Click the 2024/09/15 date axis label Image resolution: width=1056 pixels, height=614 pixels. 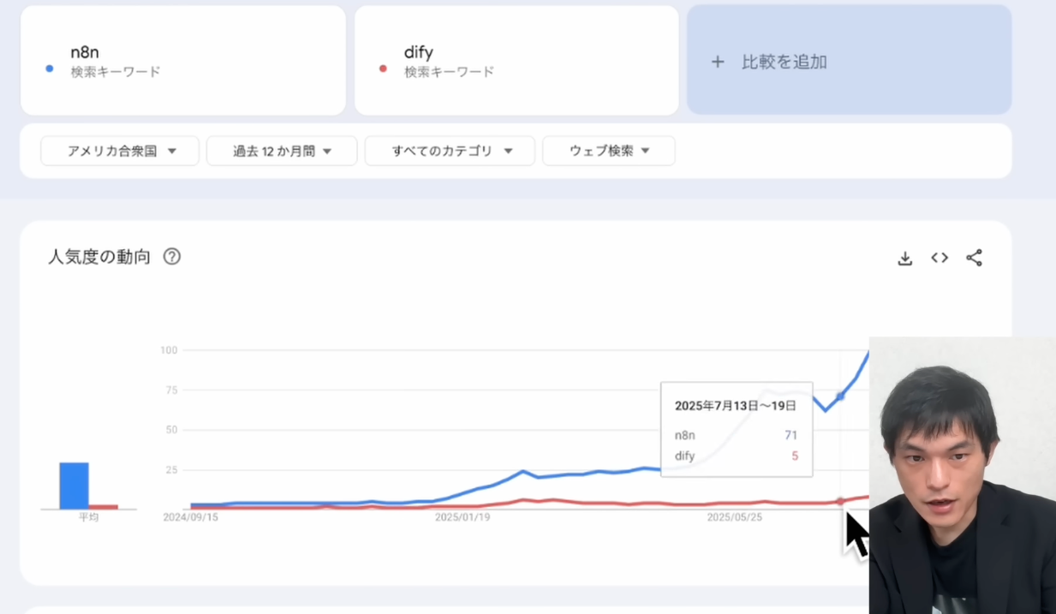pyautogui.click(x=190, y=517)
